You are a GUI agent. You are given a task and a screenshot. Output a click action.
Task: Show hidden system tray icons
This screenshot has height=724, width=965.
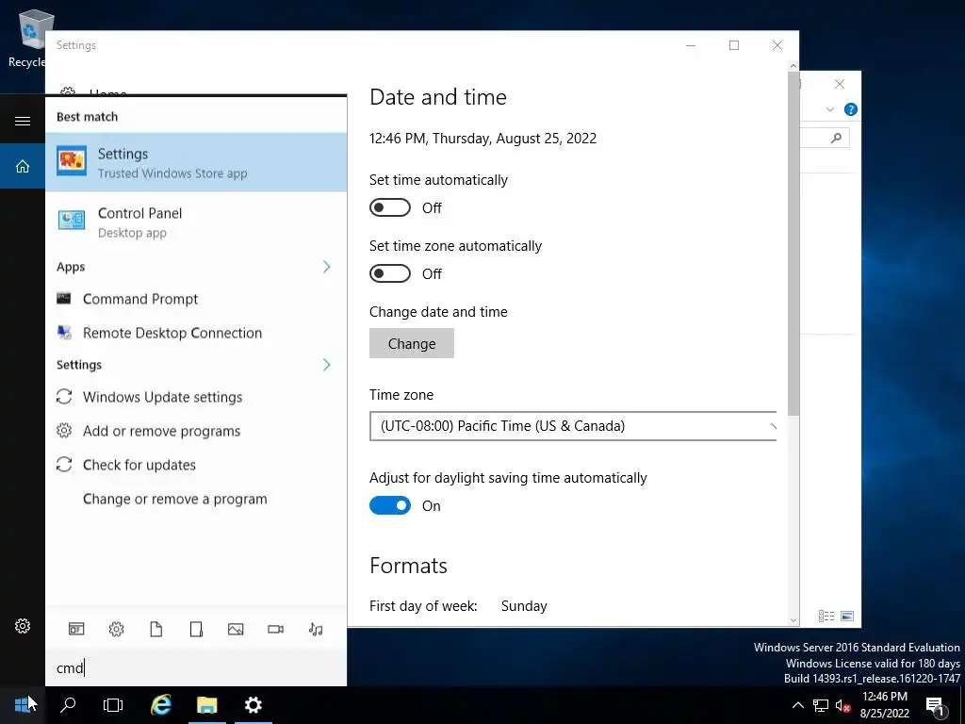click(x=797, y=705)
